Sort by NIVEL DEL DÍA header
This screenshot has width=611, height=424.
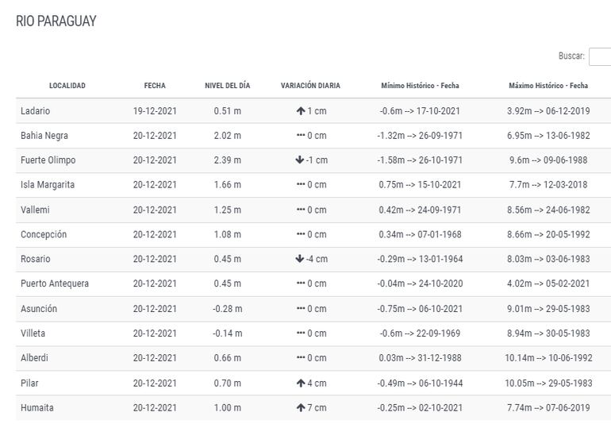click(x=227, y=86)
